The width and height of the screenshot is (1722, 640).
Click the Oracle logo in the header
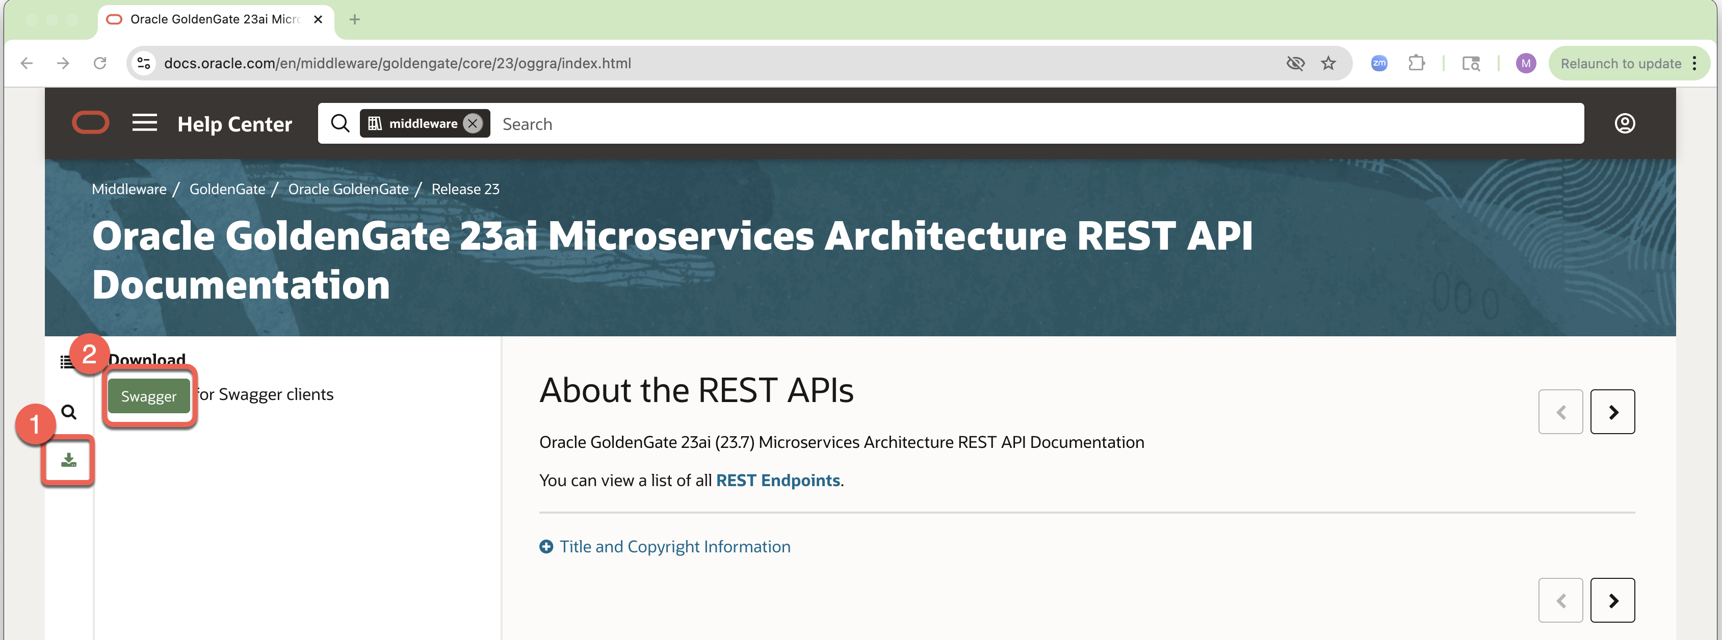90,123
